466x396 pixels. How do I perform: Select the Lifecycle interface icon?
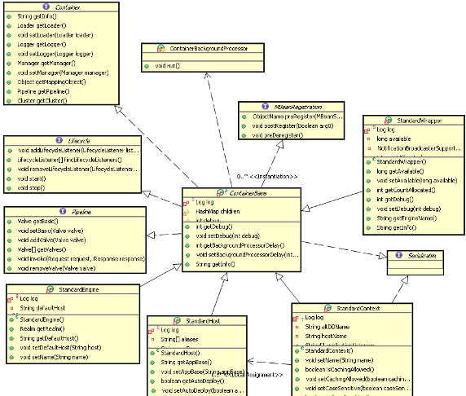59,140
